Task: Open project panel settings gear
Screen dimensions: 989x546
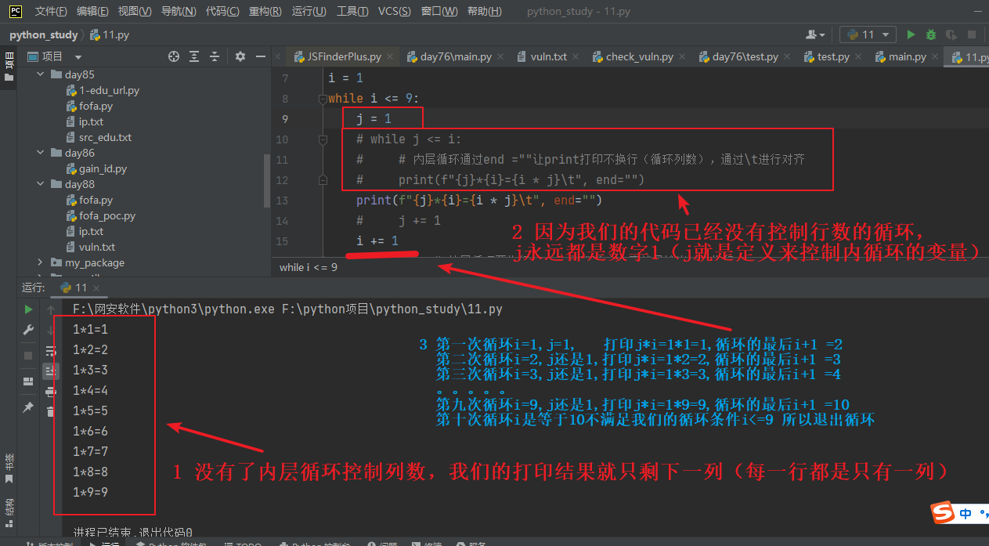Action: point(240,56)
